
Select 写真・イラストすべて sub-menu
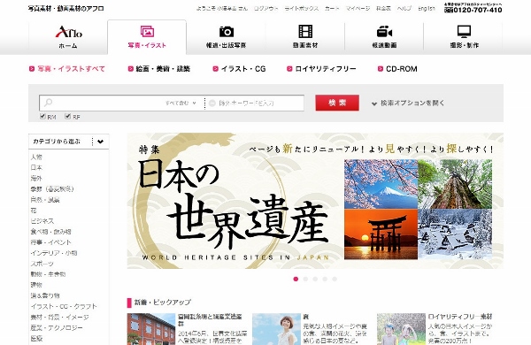67,69
